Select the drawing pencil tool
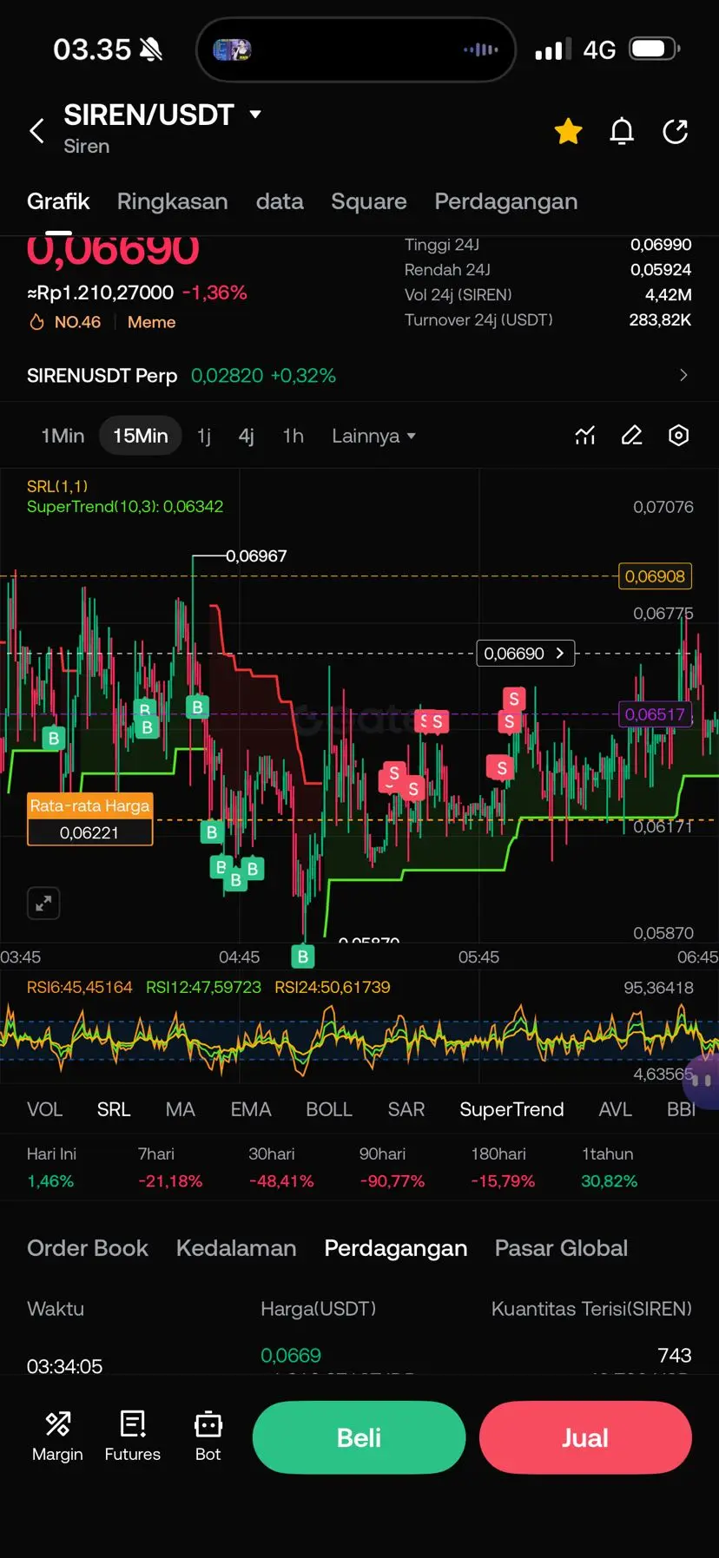 (632, 436)
